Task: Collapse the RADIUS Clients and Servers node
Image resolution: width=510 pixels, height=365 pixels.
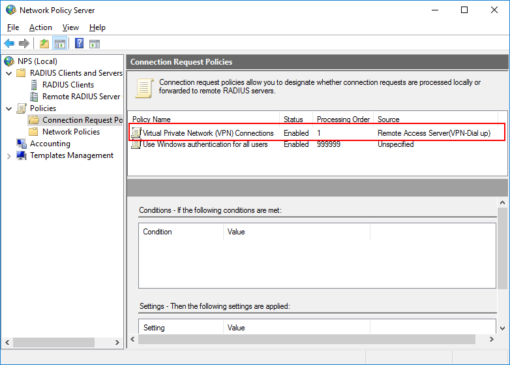Action: 9,73
